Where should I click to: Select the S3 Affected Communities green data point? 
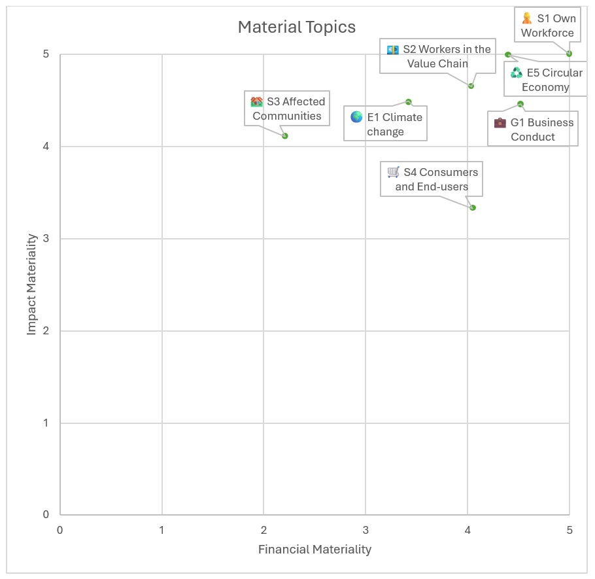pyautogui.click(x=285, y=136)
